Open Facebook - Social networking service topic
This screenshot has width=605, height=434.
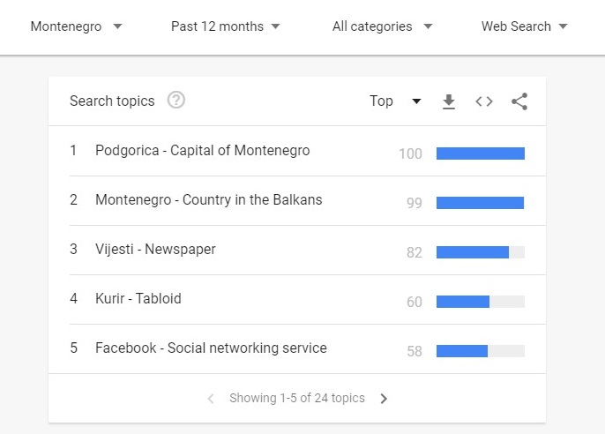click(x=211, y=348)
